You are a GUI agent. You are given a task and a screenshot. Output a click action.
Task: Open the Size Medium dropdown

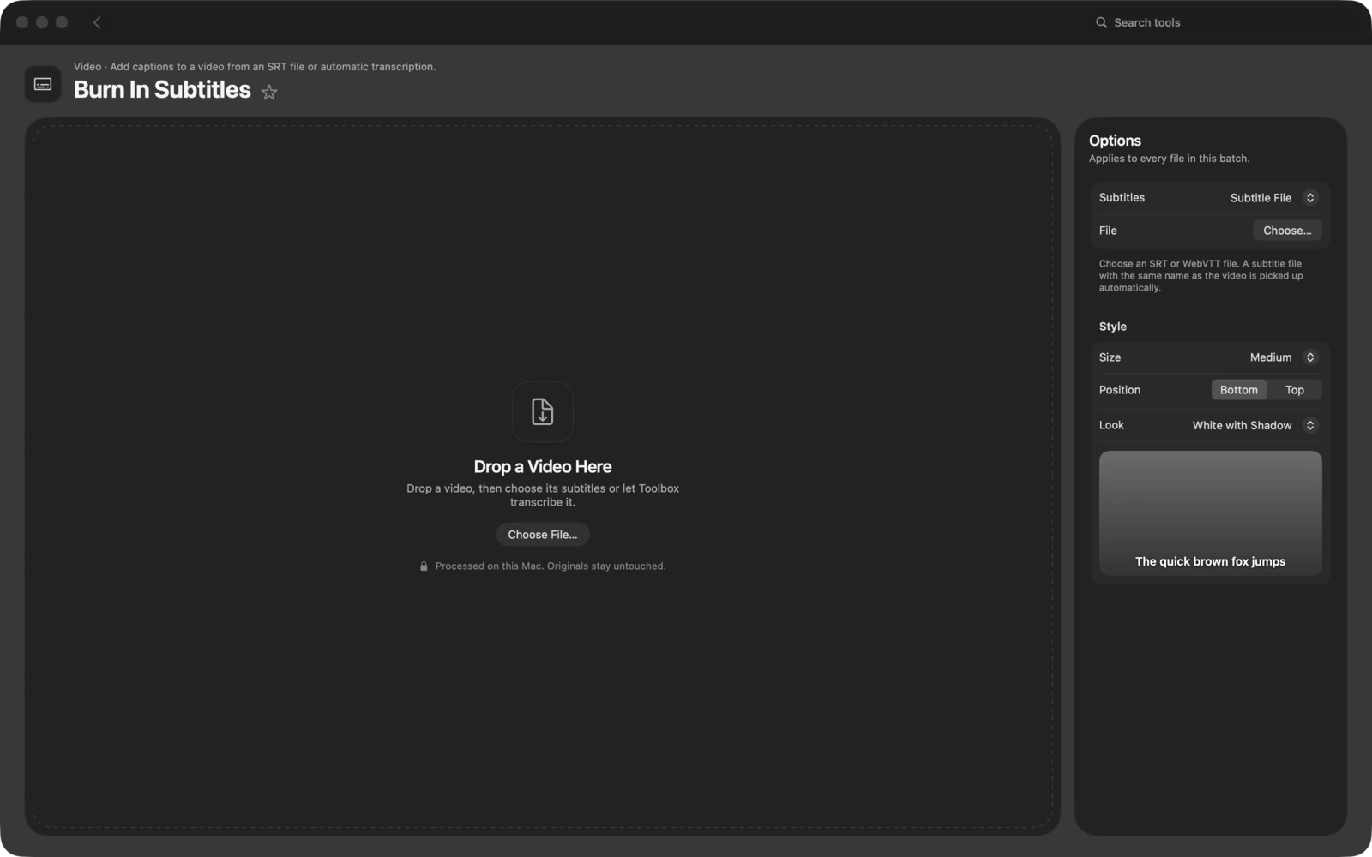click(1282, 357)
